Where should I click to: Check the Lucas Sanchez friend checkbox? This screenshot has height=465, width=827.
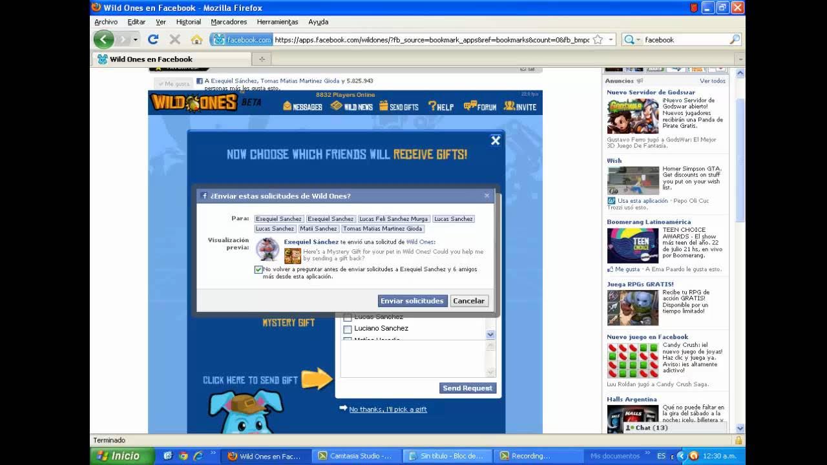click(x=348, y=317)
